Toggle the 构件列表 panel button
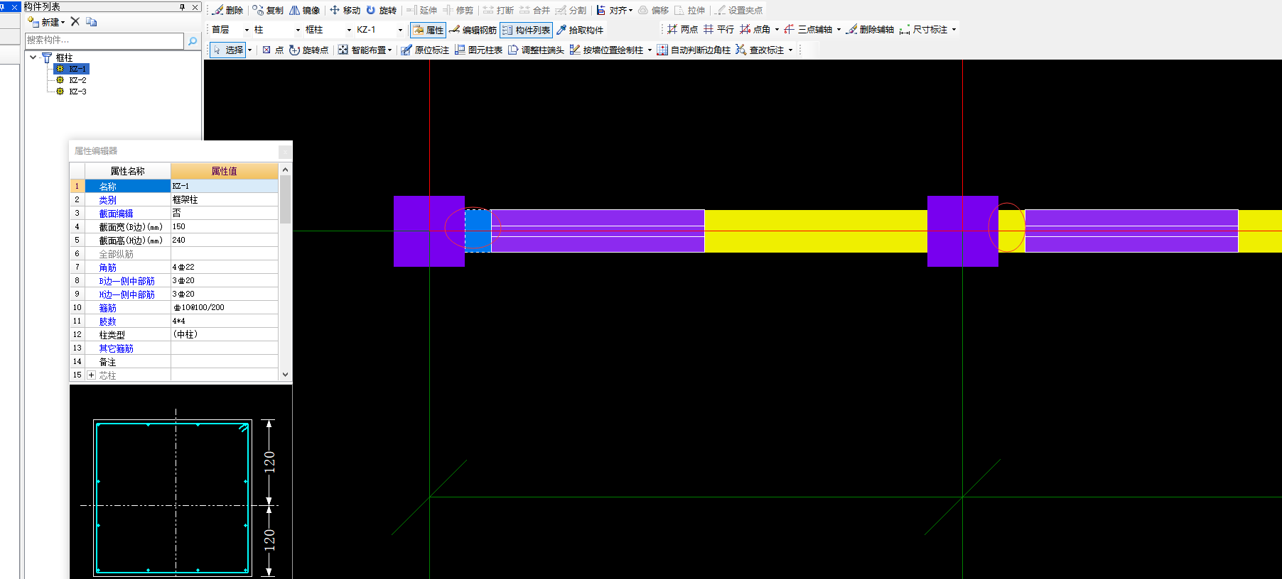The height and width of the screenshot is (579, 1282). [x=526, y=30]
